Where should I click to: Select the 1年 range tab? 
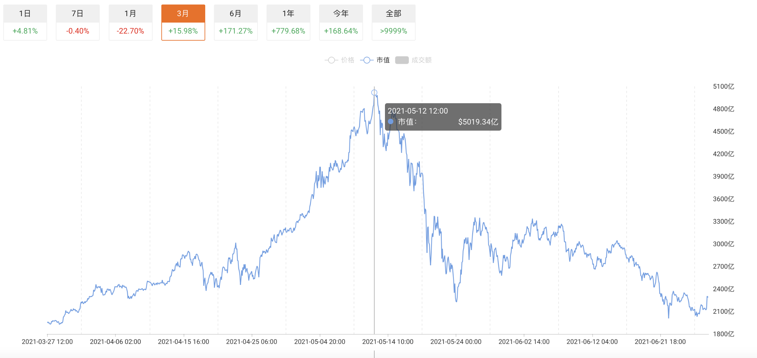tap(288, 14)
